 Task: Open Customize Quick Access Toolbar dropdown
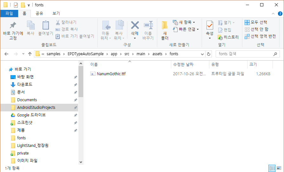pyautogui.click(x=29, y=5)
